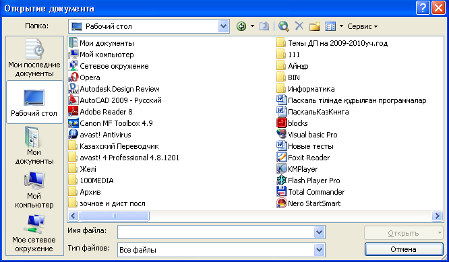This screenshot has width=449, height=262.
Task: Go up one folder level icon
Action: tap(264, 26)
